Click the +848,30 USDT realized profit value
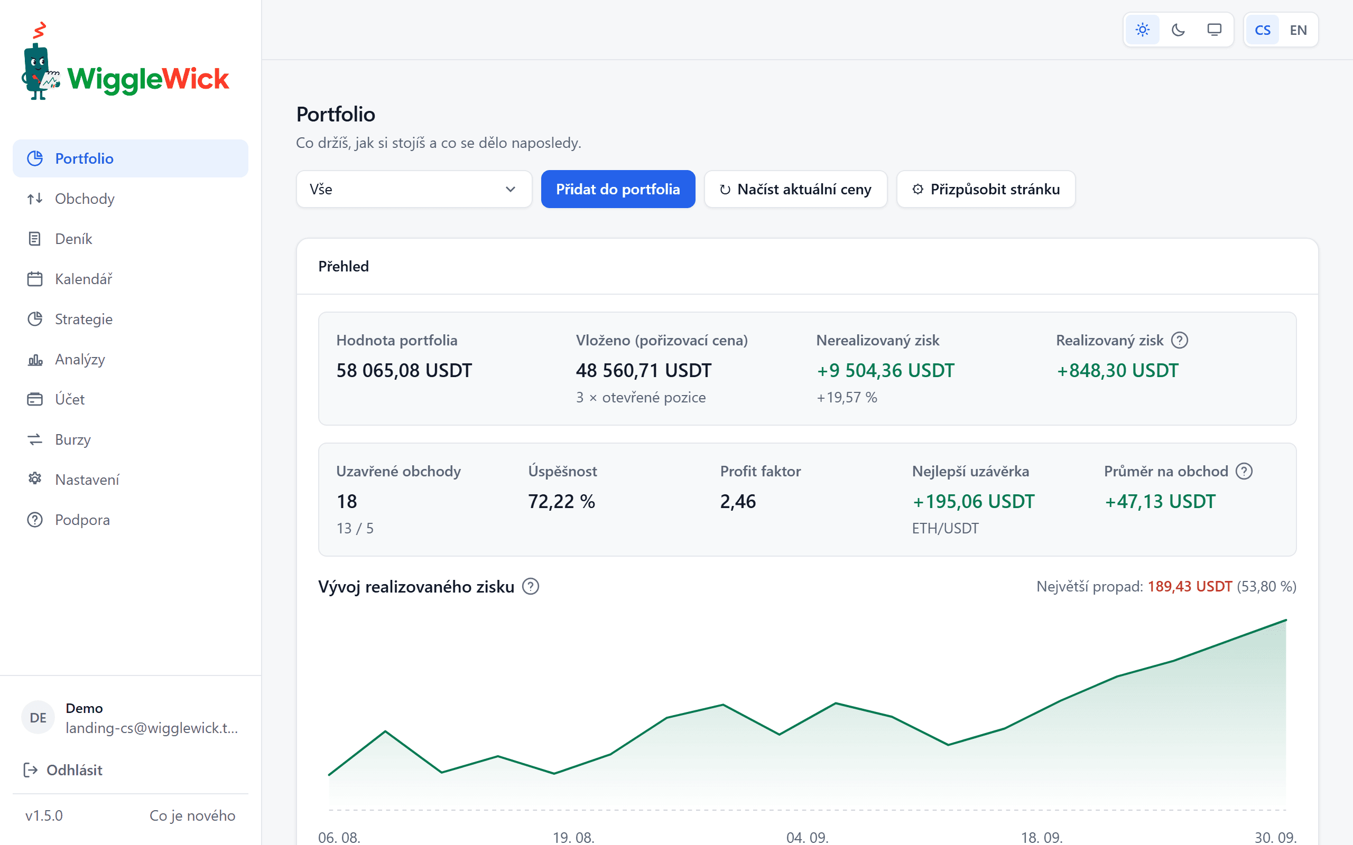This screenshot has width=1353, height=845. coord(1117,371)
